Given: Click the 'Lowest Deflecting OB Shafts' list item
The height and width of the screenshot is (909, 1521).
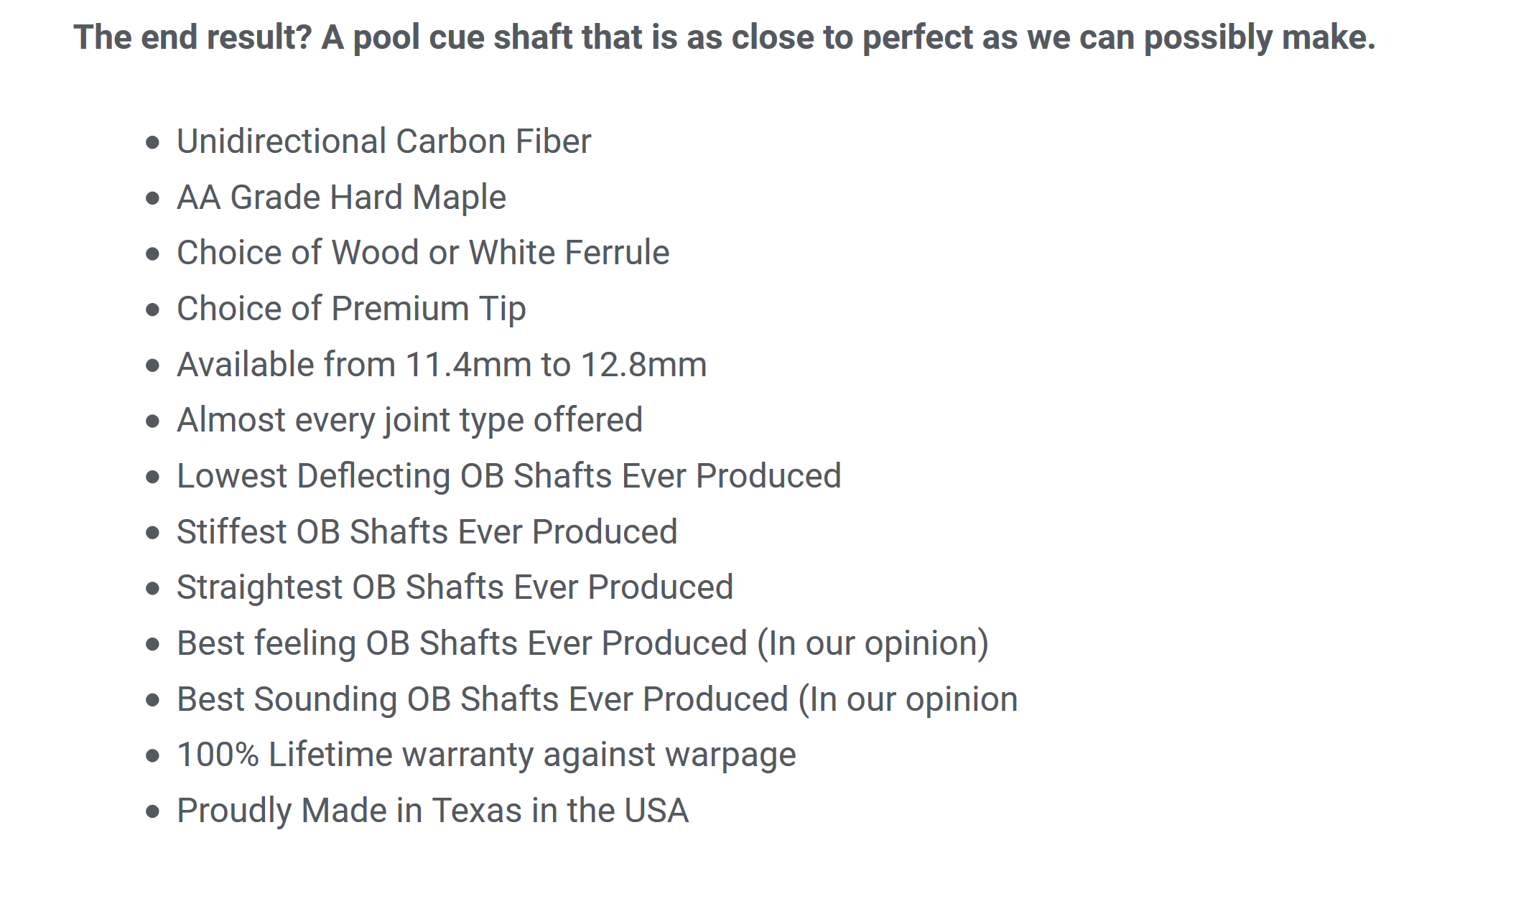Looking at the screenshot, I should pos(508,476).
